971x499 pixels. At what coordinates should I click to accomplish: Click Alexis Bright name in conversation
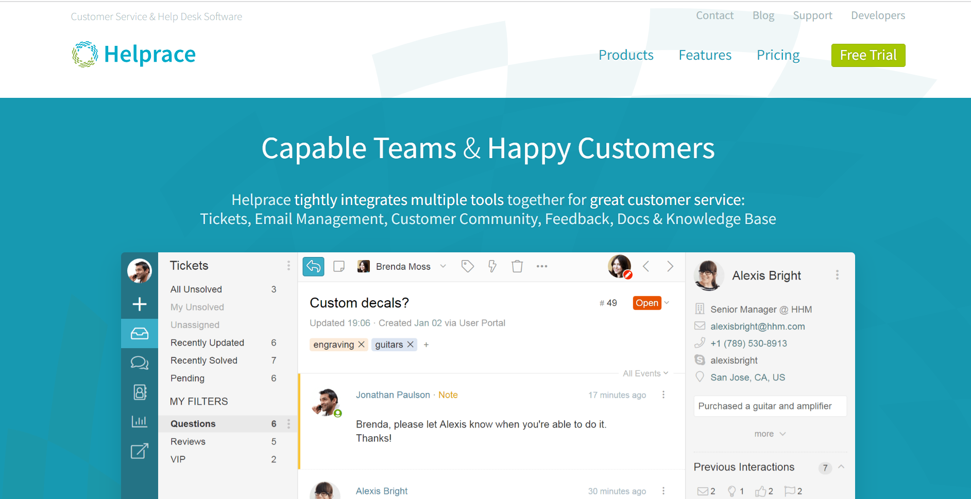381,491
